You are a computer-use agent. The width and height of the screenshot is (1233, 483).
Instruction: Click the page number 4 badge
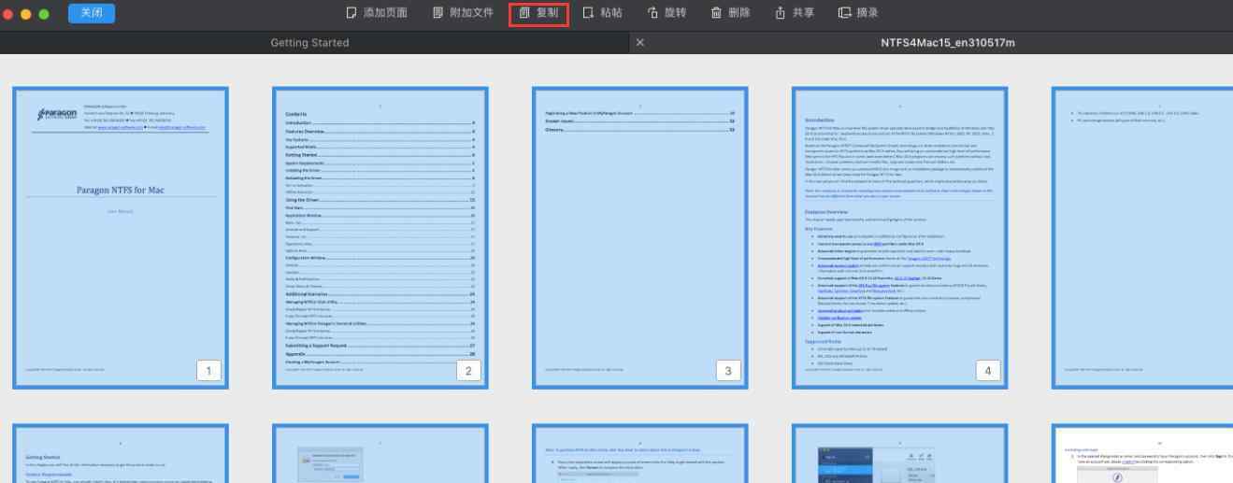click(988, 371)
